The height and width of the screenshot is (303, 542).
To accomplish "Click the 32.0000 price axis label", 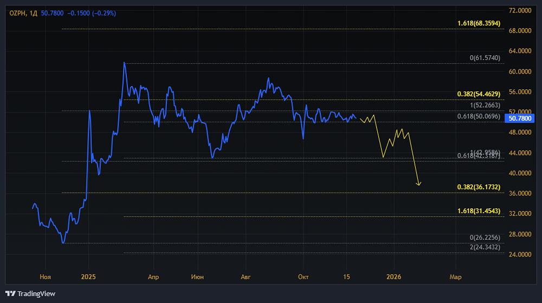I will point(520,214).
